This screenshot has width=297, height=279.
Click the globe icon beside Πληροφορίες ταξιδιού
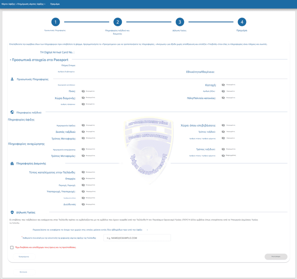tap(12, 112)
